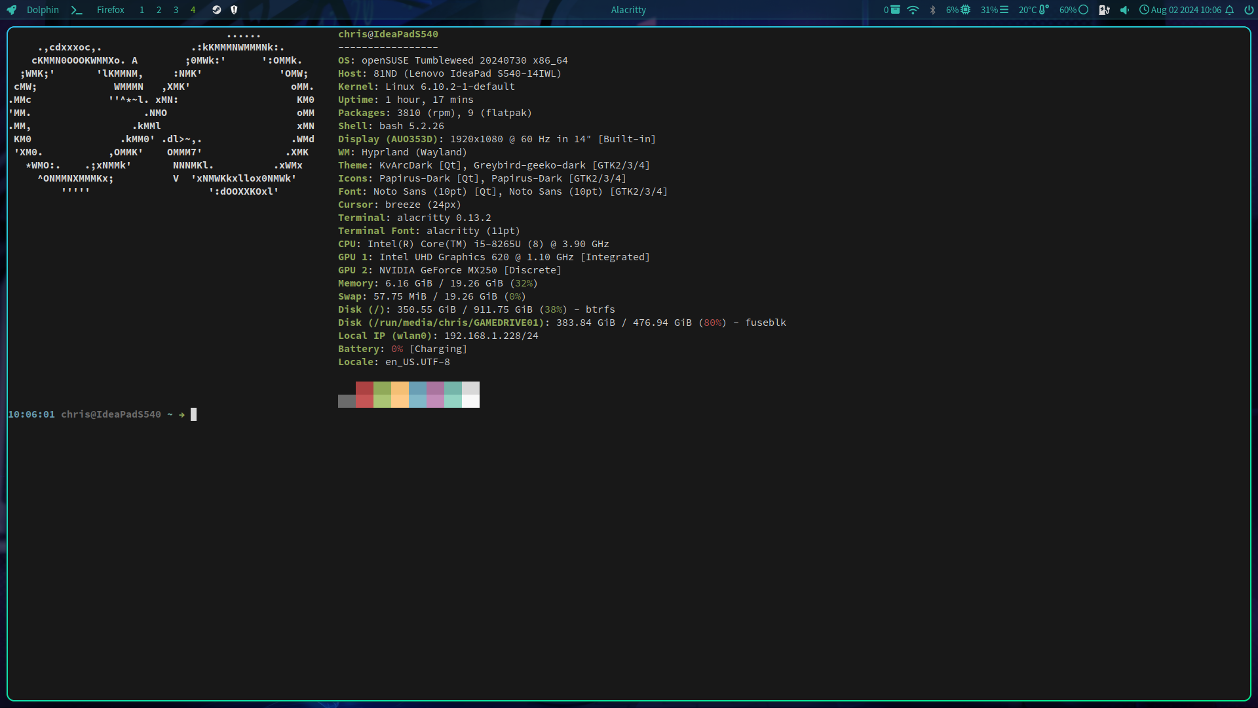Launch Dolphin from the top bar
Image resolution: width=1258 pixels, height=708 pixels.
coord(43,10)
